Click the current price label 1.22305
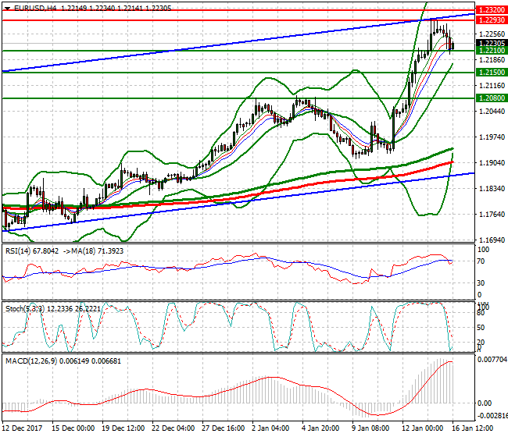 coord(492,44)
